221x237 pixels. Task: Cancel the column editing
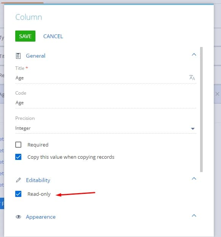coord(53,36)
